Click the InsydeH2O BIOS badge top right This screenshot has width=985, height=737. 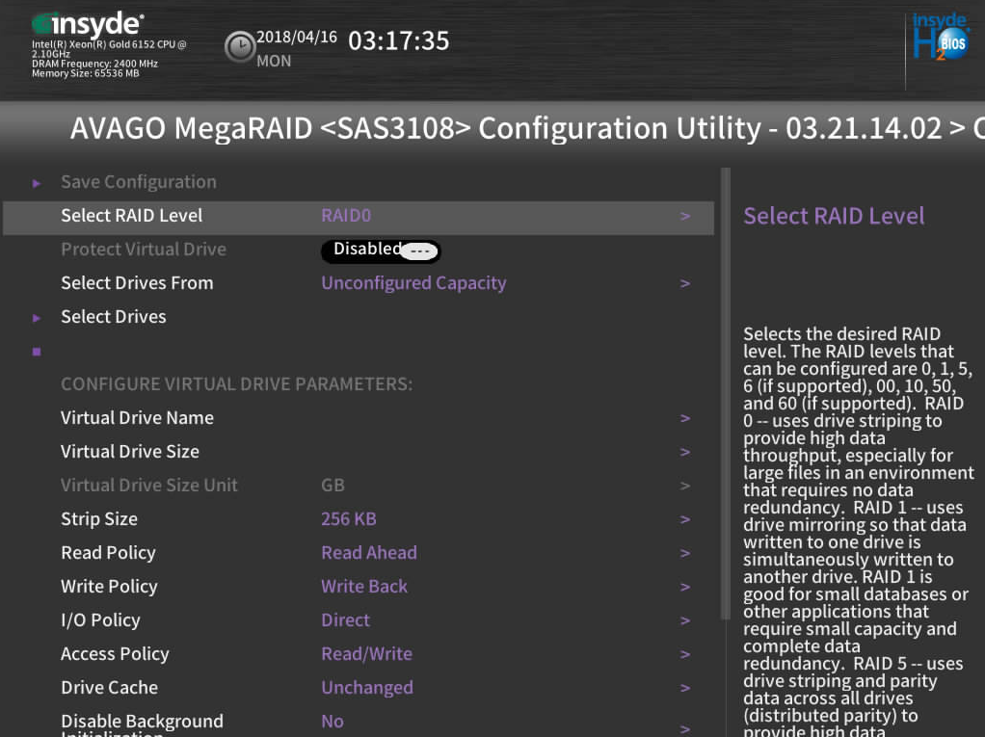[940, 39]
